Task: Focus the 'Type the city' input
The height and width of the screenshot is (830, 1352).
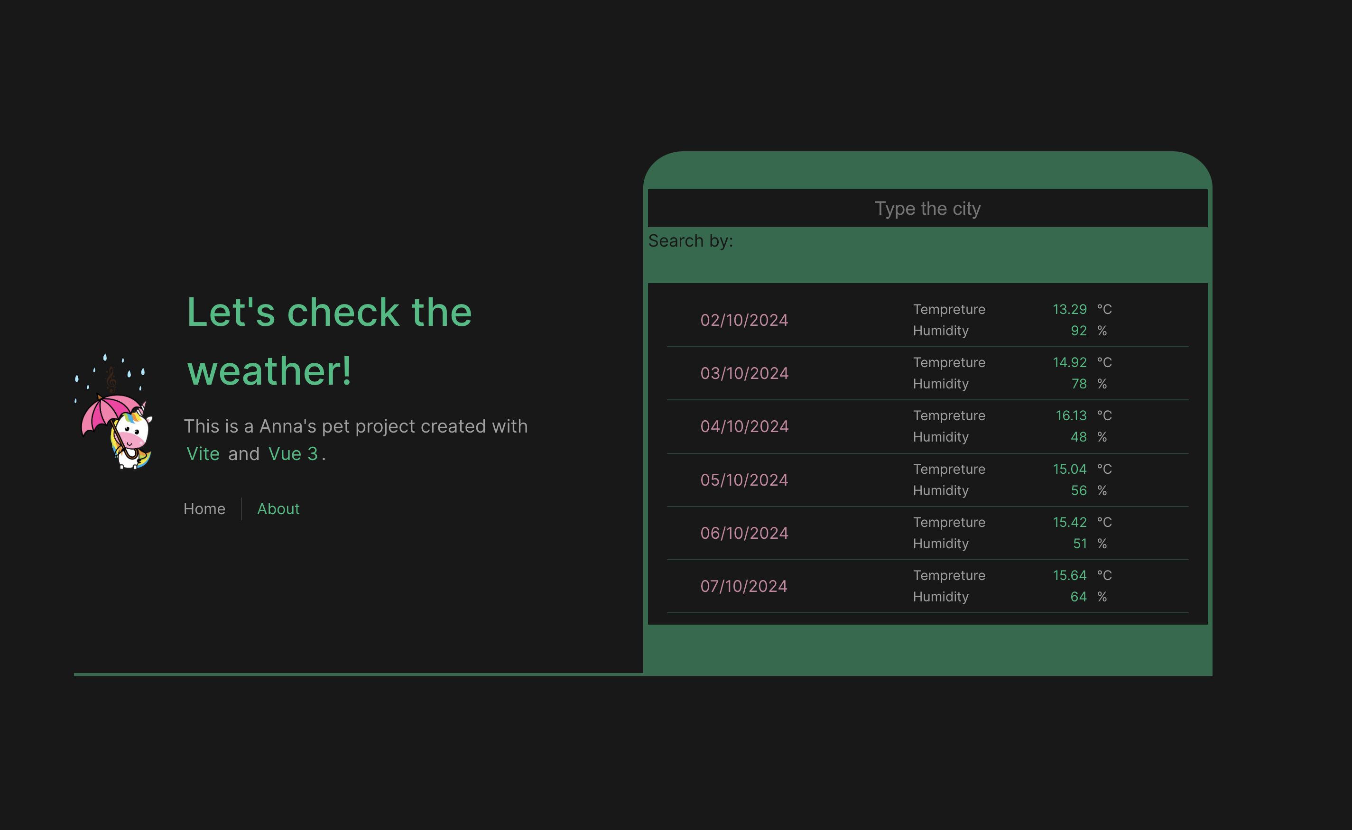Action: coord(927,209)
